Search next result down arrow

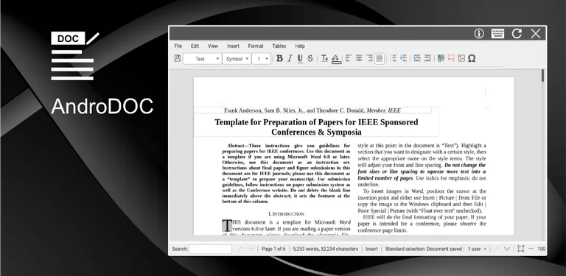251,249
